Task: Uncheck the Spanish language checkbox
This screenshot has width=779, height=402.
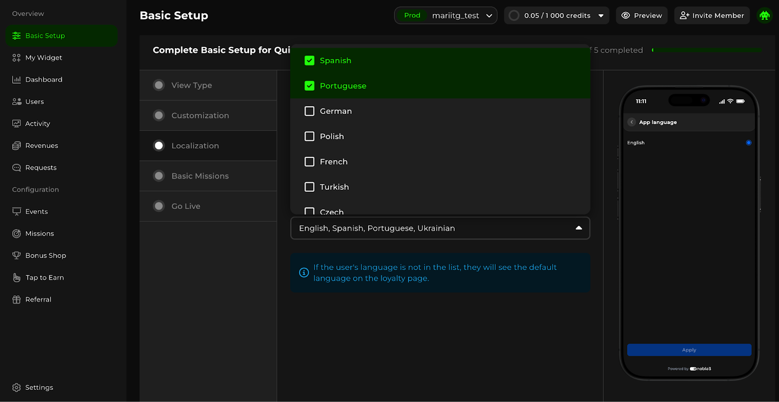Action: coord(309,60)
